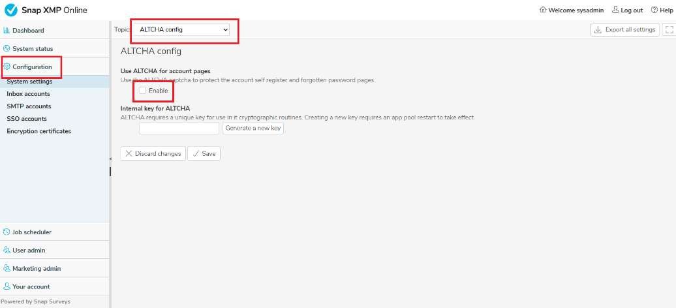The image size is (676, 308).
Task: Open Dashboard from the sidebar
Action: (x=28, y=30)
